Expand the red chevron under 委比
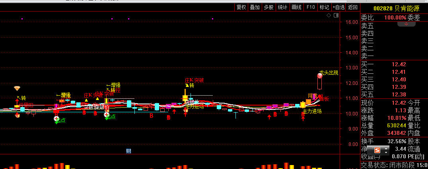 tap(407, 24)
